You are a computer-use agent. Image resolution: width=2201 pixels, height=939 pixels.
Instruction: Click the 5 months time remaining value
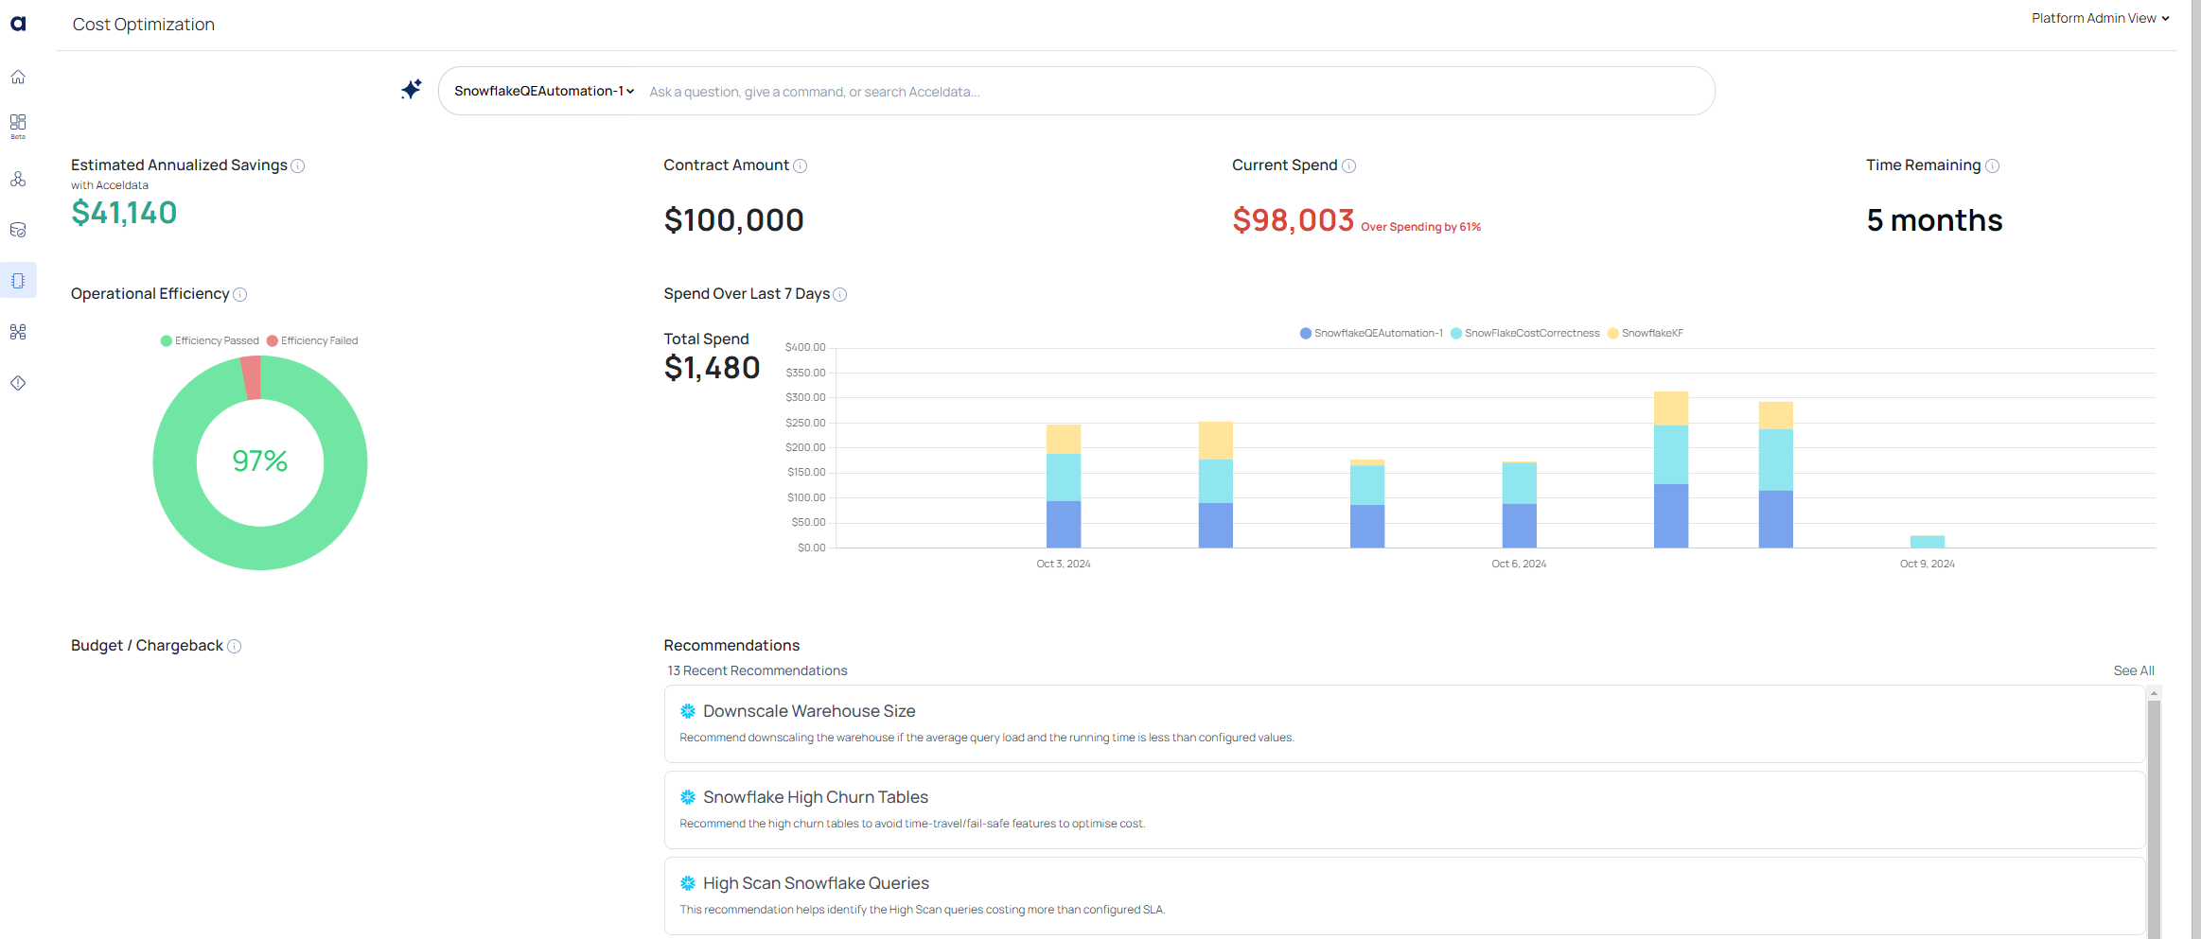point(1934,220)
